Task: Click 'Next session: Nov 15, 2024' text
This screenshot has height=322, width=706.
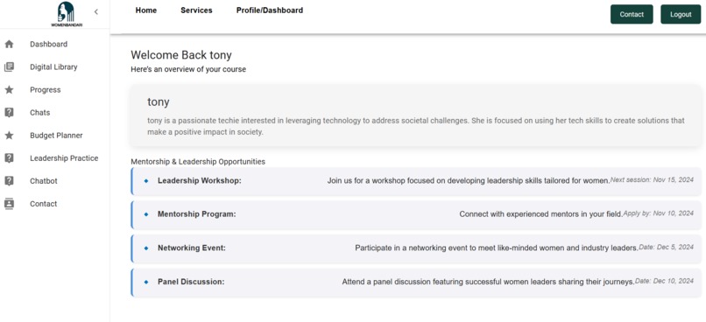Action: click(652, 179)
